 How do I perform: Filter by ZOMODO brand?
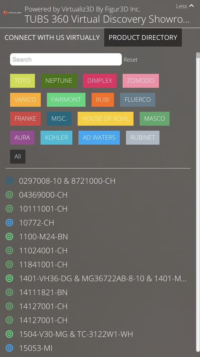click(x=141, y=81)
